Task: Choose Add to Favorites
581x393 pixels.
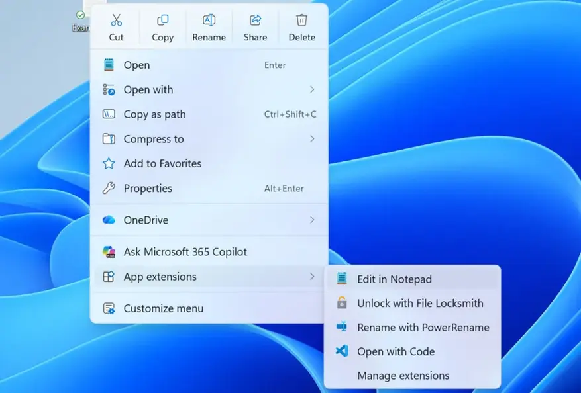Action: (x=209, y=163)
